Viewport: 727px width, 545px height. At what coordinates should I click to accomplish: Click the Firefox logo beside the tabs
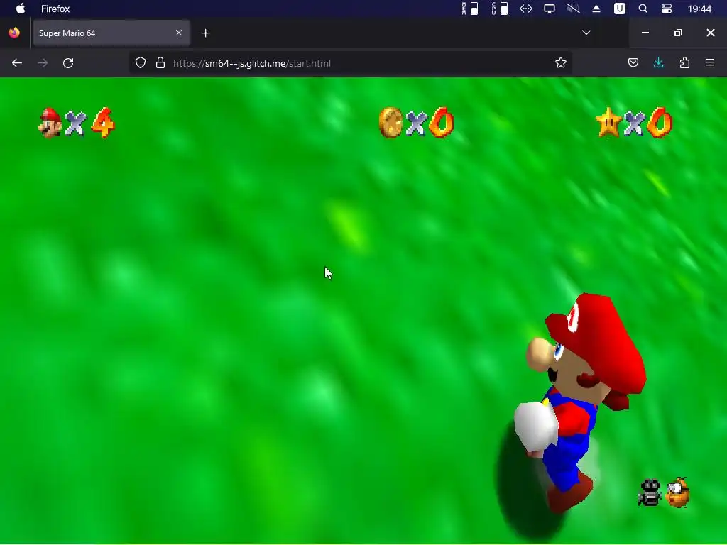tap(14, 33)
